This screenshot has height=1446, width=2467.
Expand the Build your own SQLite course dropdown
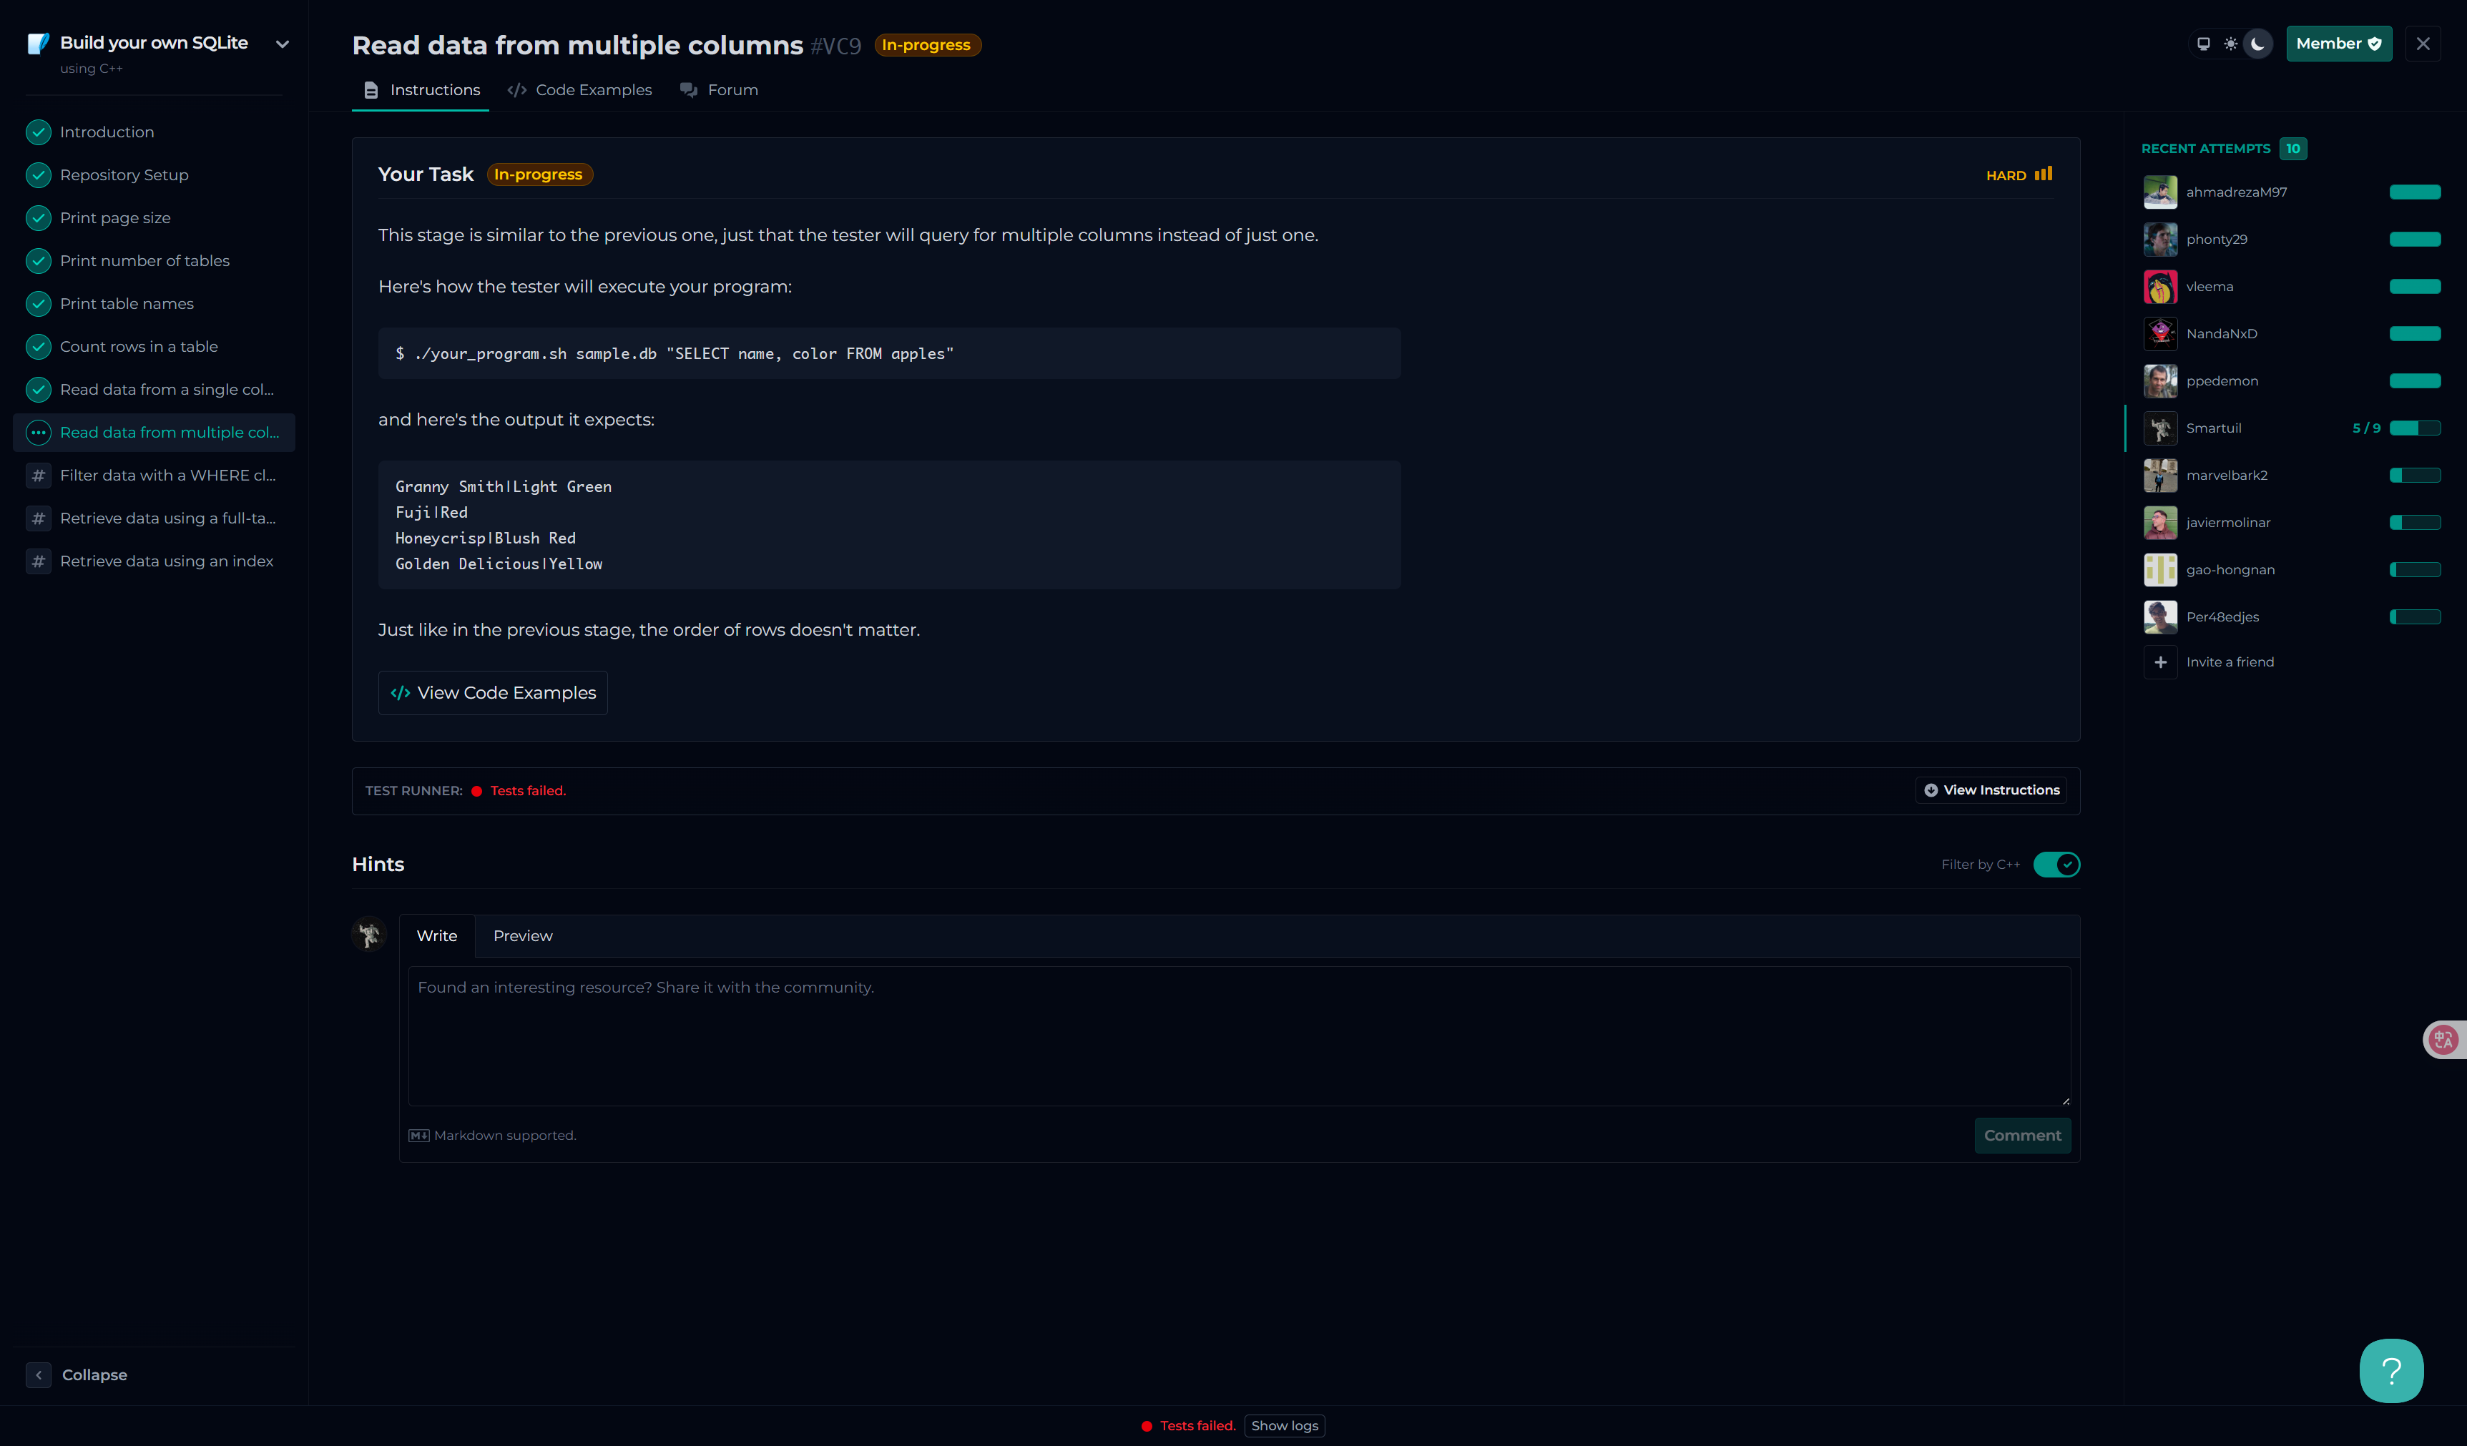pos(282,44)
